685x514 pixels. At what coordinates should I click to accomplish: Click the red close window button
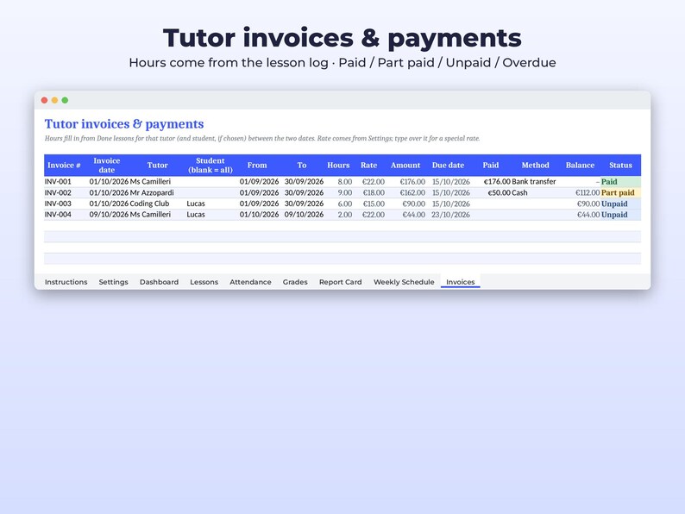coord(44,100)
